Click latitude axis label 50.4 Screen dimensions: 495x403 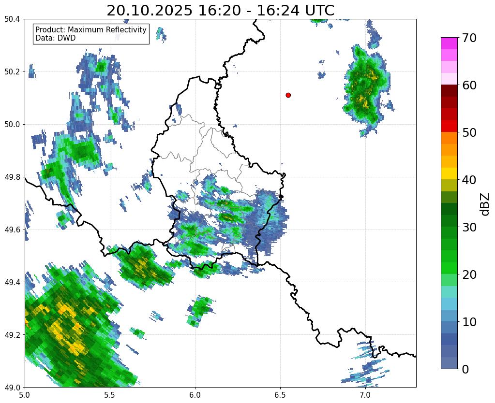point(12,19)
